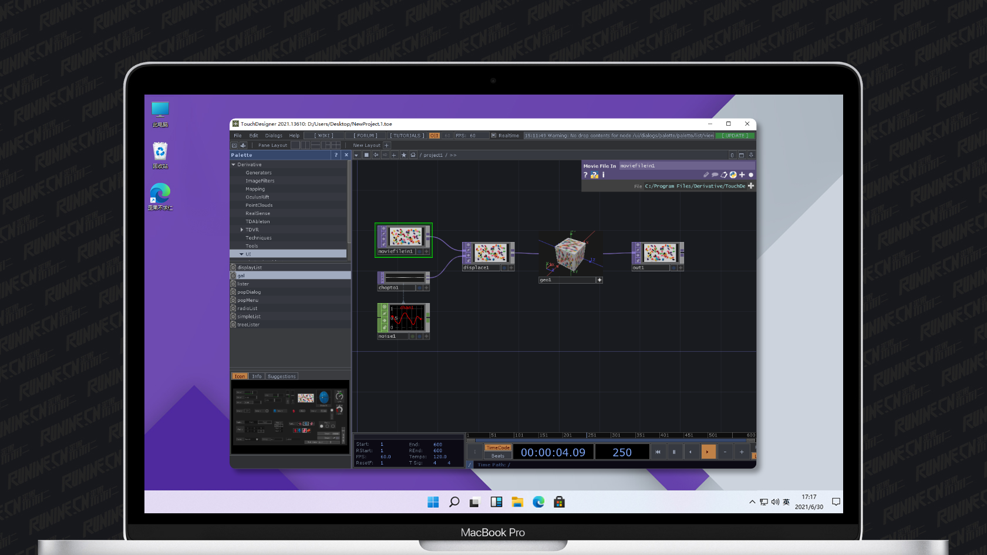The width and height of the screenshot is (987, 555).
Task: Click the TUTORIALS link button
Action: [x=407, y=136]
